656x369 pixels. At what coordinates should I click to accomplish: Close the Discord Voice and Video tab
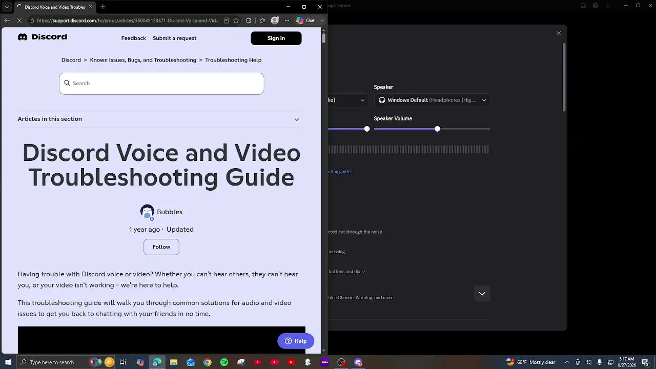pos(91,7)
